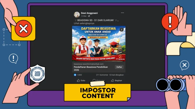Open beasiswa.newinformationhub.com link

[89, 64]
